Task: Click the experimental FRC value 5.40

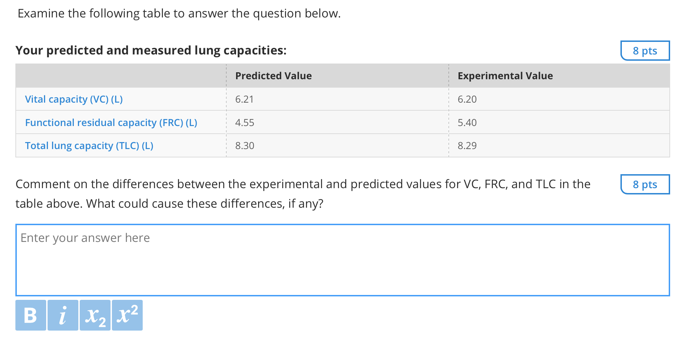Action: pyautogui.click(x=468, y=122)
